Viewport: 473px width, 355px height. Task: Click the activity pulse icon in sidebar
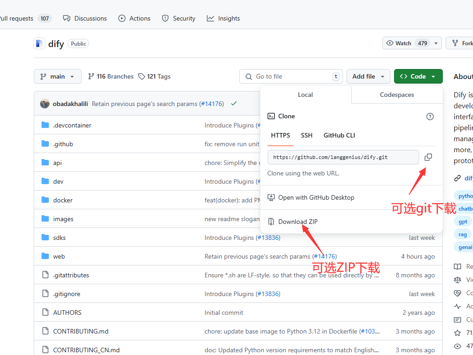point(457,307)
